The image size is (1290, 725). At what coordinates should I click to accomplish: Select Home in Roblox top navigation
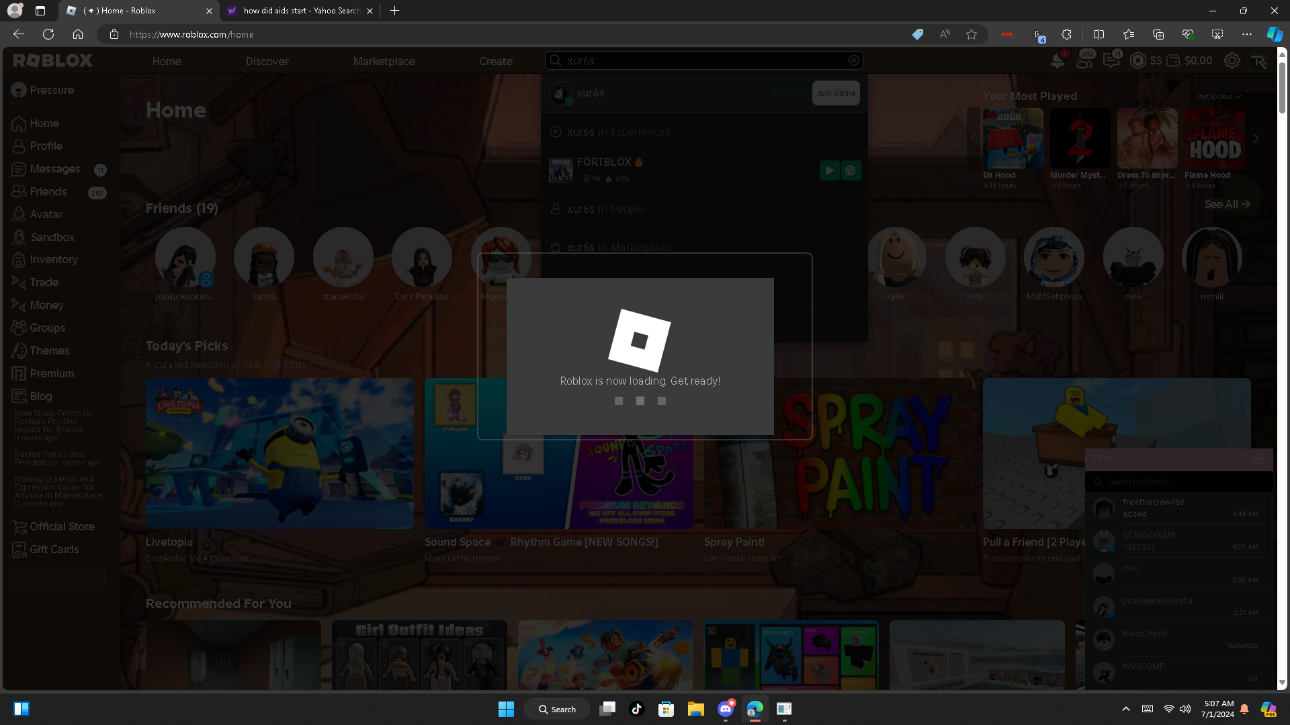pos(167,61)
